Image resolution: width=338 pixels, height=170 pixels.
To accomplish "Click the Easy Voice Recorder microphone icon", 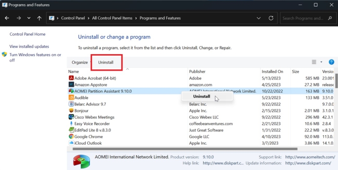I will click(x=71, y=124).
